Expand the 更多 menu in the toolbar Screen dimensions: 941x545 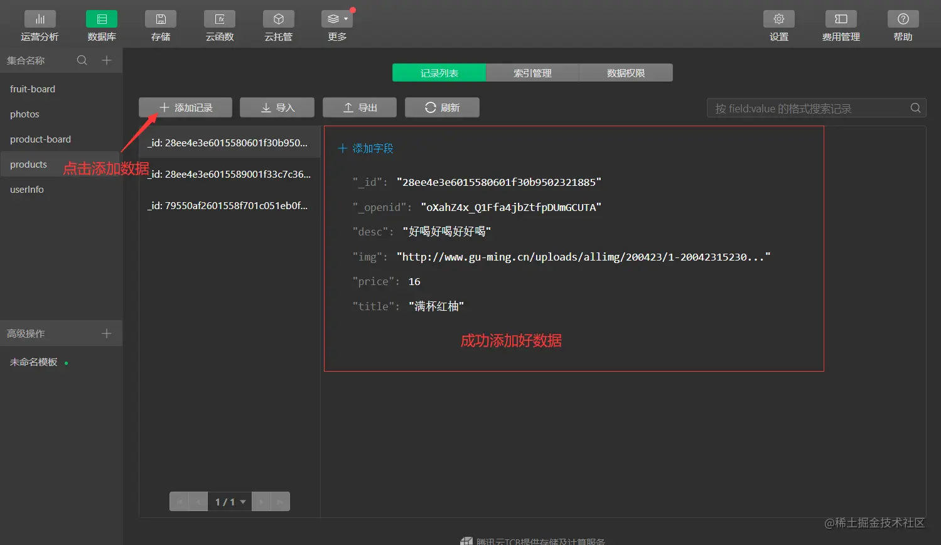(337, 26)
